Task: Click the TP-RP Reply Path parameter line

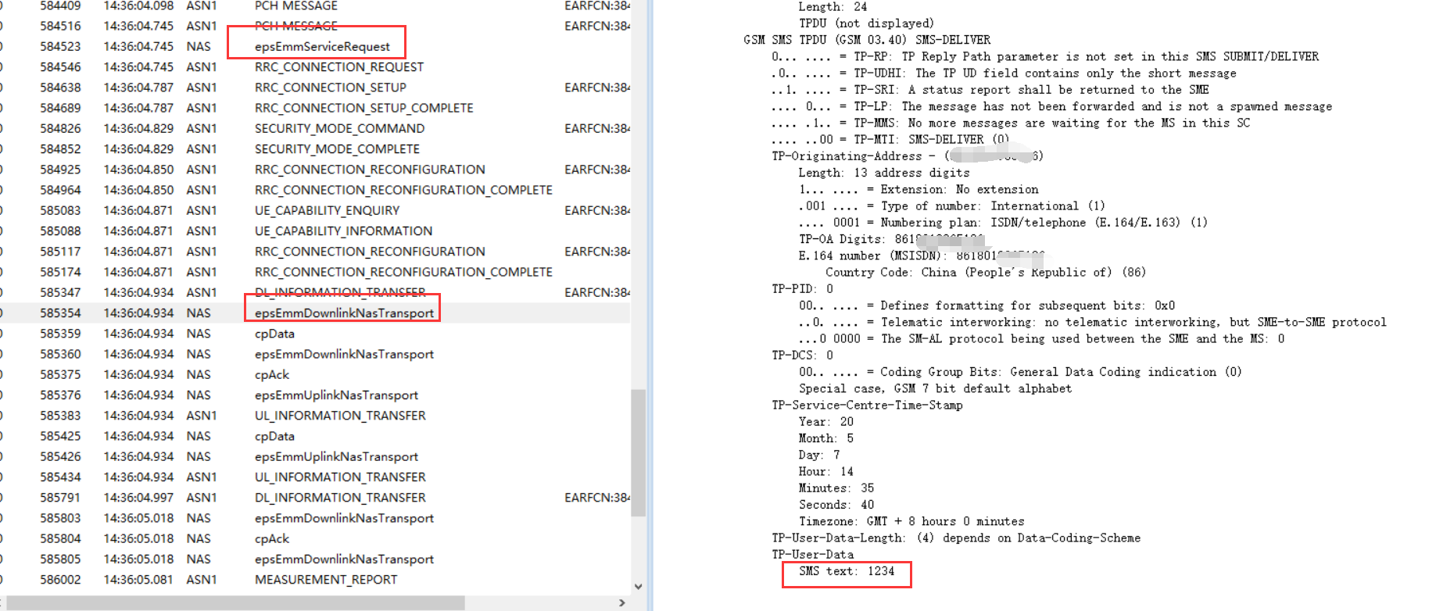Action: coord(1045,56)
